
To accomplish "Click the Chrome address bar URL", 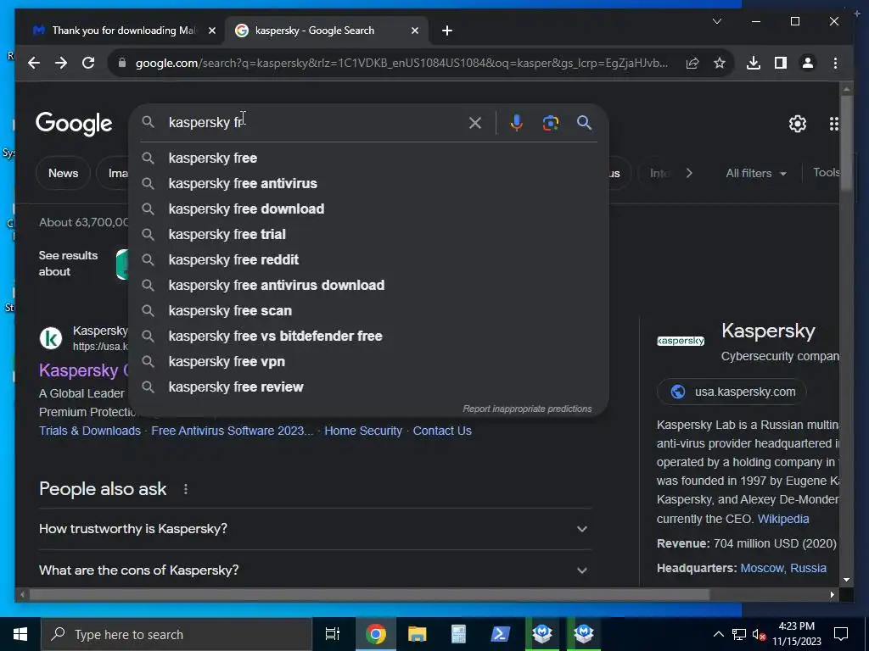I will click(401, 63).
